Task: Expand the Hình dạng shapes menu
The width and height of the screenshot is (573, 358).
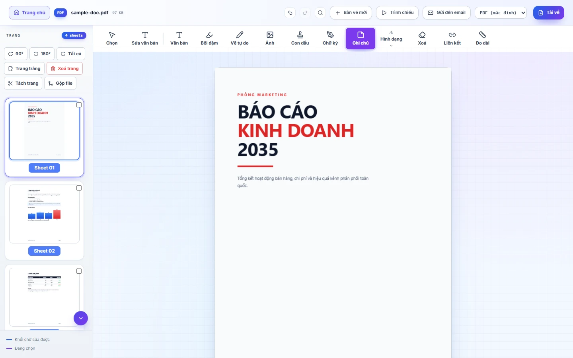Action: coord(391,39)
